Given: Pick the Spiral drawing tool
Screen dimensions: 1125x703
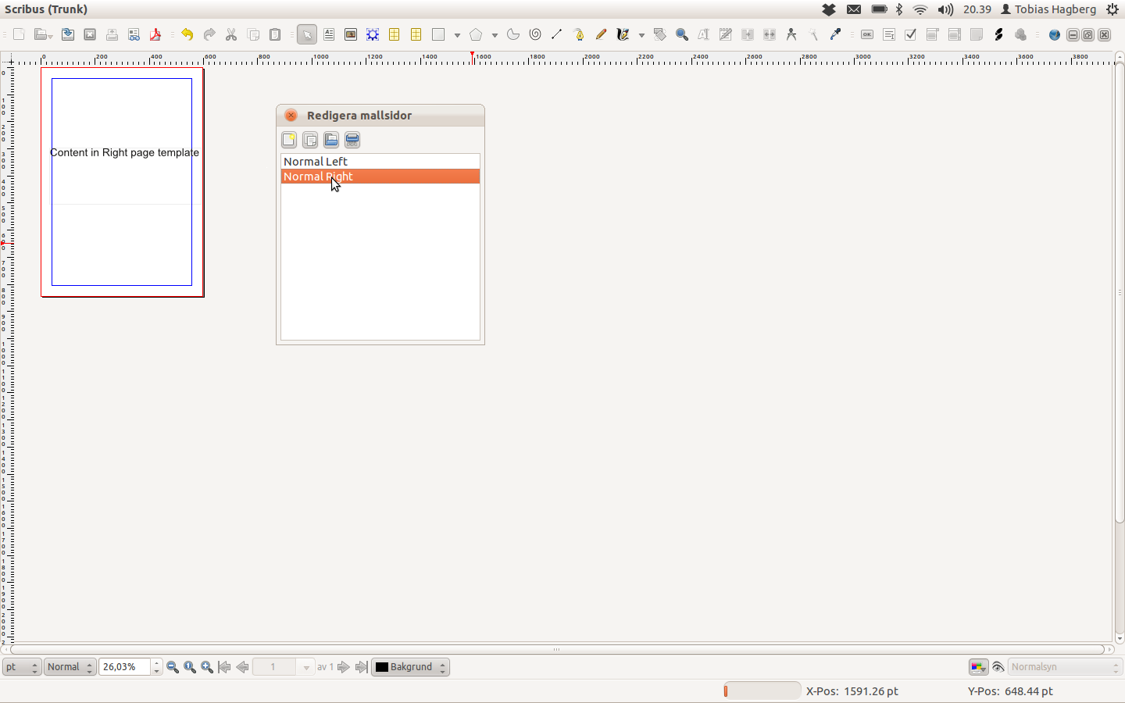Looking at the screenshot, I should [535, 34].
